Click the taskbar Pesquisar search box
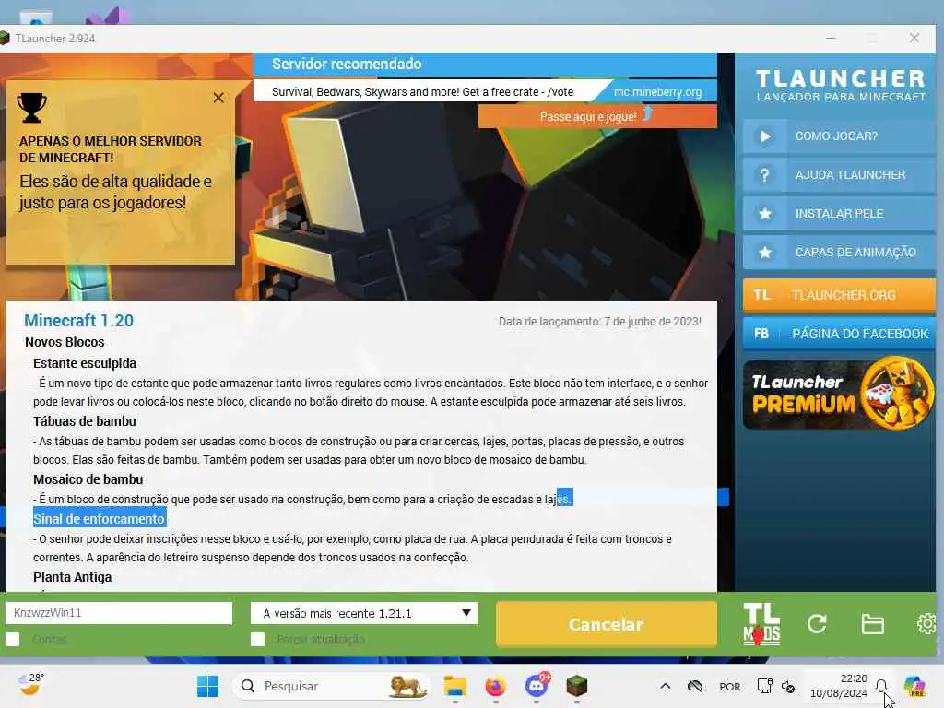Image resolution: width=944 pixels, height=708 pixels. coord(331,686)
